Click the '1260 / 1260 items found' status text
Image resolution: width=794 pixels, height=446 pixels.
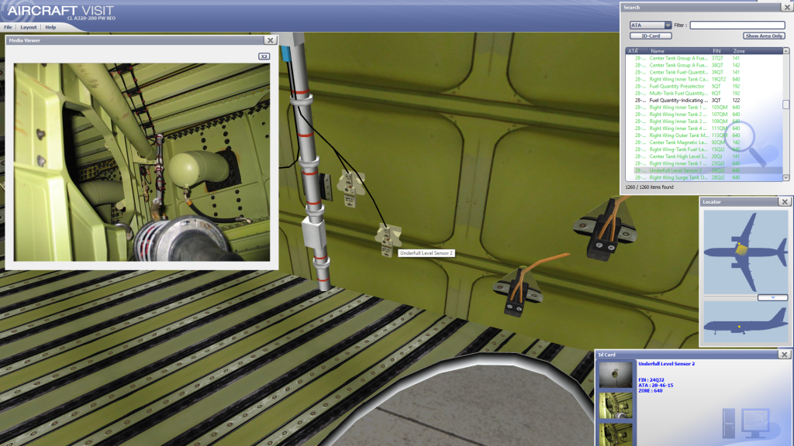point(649,187)
